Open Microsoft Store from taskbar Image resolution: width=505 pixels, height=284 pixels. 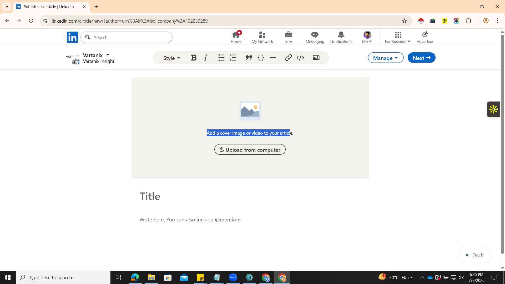168,277
